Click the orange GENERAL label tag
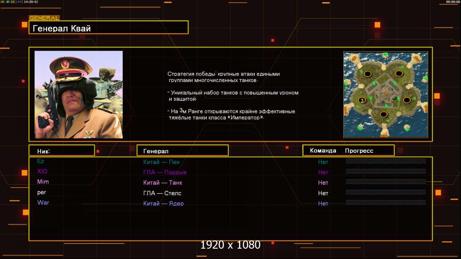The height and width of the screenshot is (259, 461). (x=44, y=18)
